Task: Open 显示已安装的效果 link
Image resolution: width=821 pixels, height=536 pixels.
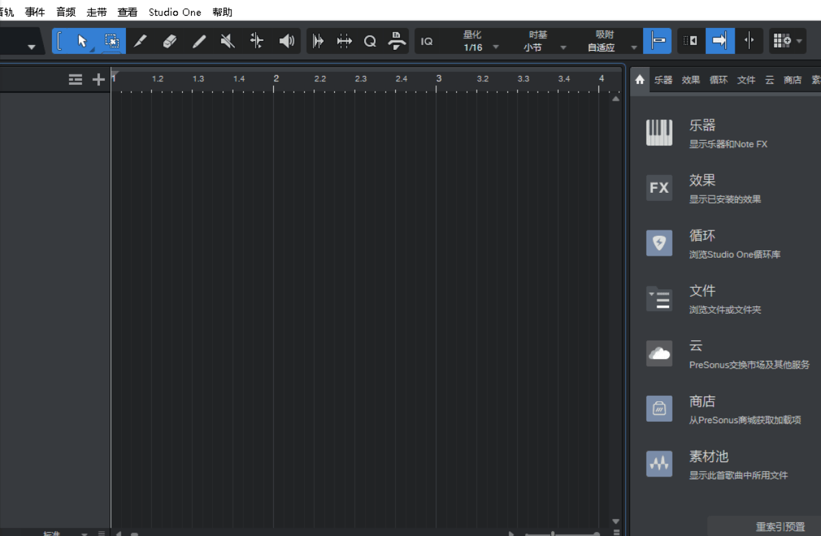Action: pos(725,199)
